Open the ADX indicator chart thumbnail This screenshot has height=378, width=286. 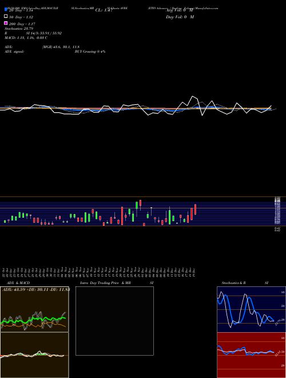point(34,309)
